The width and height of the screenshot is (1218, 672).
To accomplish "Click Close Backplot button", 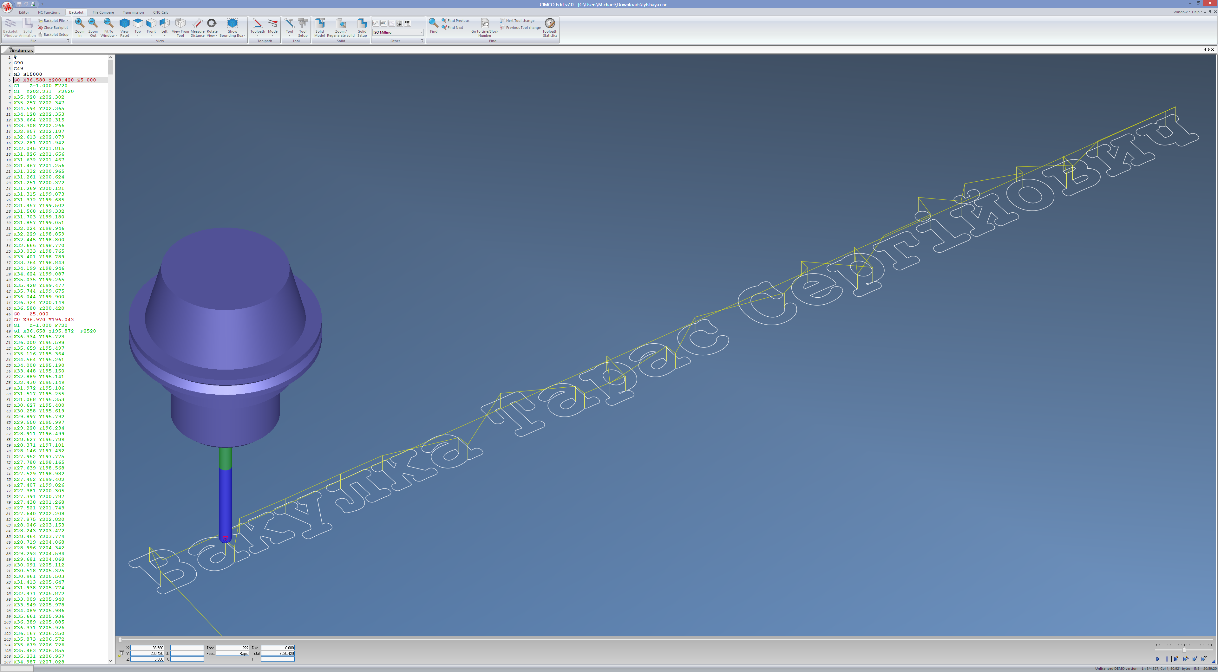I will coord(53,27).
